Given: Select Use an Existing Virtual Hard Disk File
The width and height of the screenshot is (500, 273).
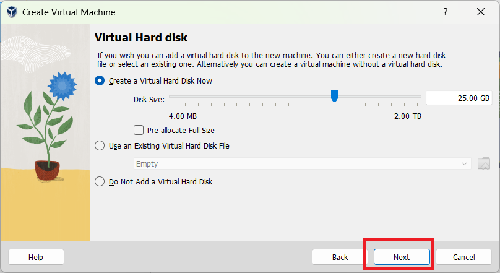Looking at the screenshot, I should pyautogui.click(x=100, y=145).
